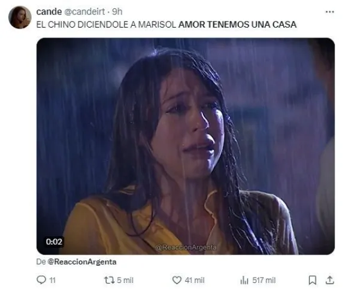Click the 5 mil retweets count
This screenshot has height=292, width=345.
[x=125, y=281]
